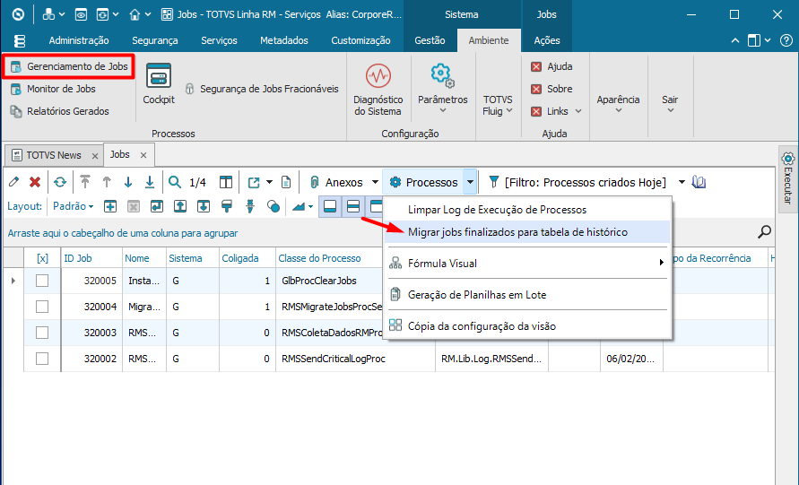Toggle bottom panel view button
Screen dimensions: 799x485
[x=330, y=206]
